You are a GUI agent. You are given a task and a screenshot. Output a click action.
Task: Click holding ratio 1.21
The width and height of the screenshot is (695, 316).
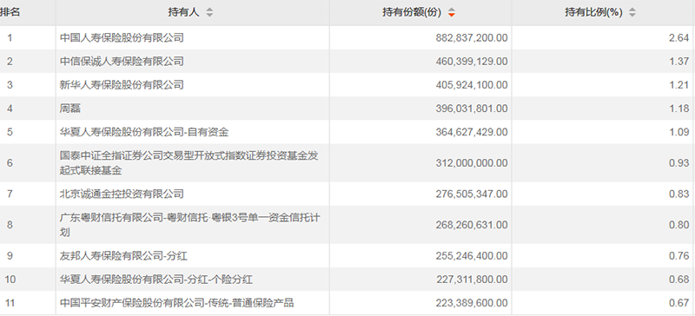(679, 85)
